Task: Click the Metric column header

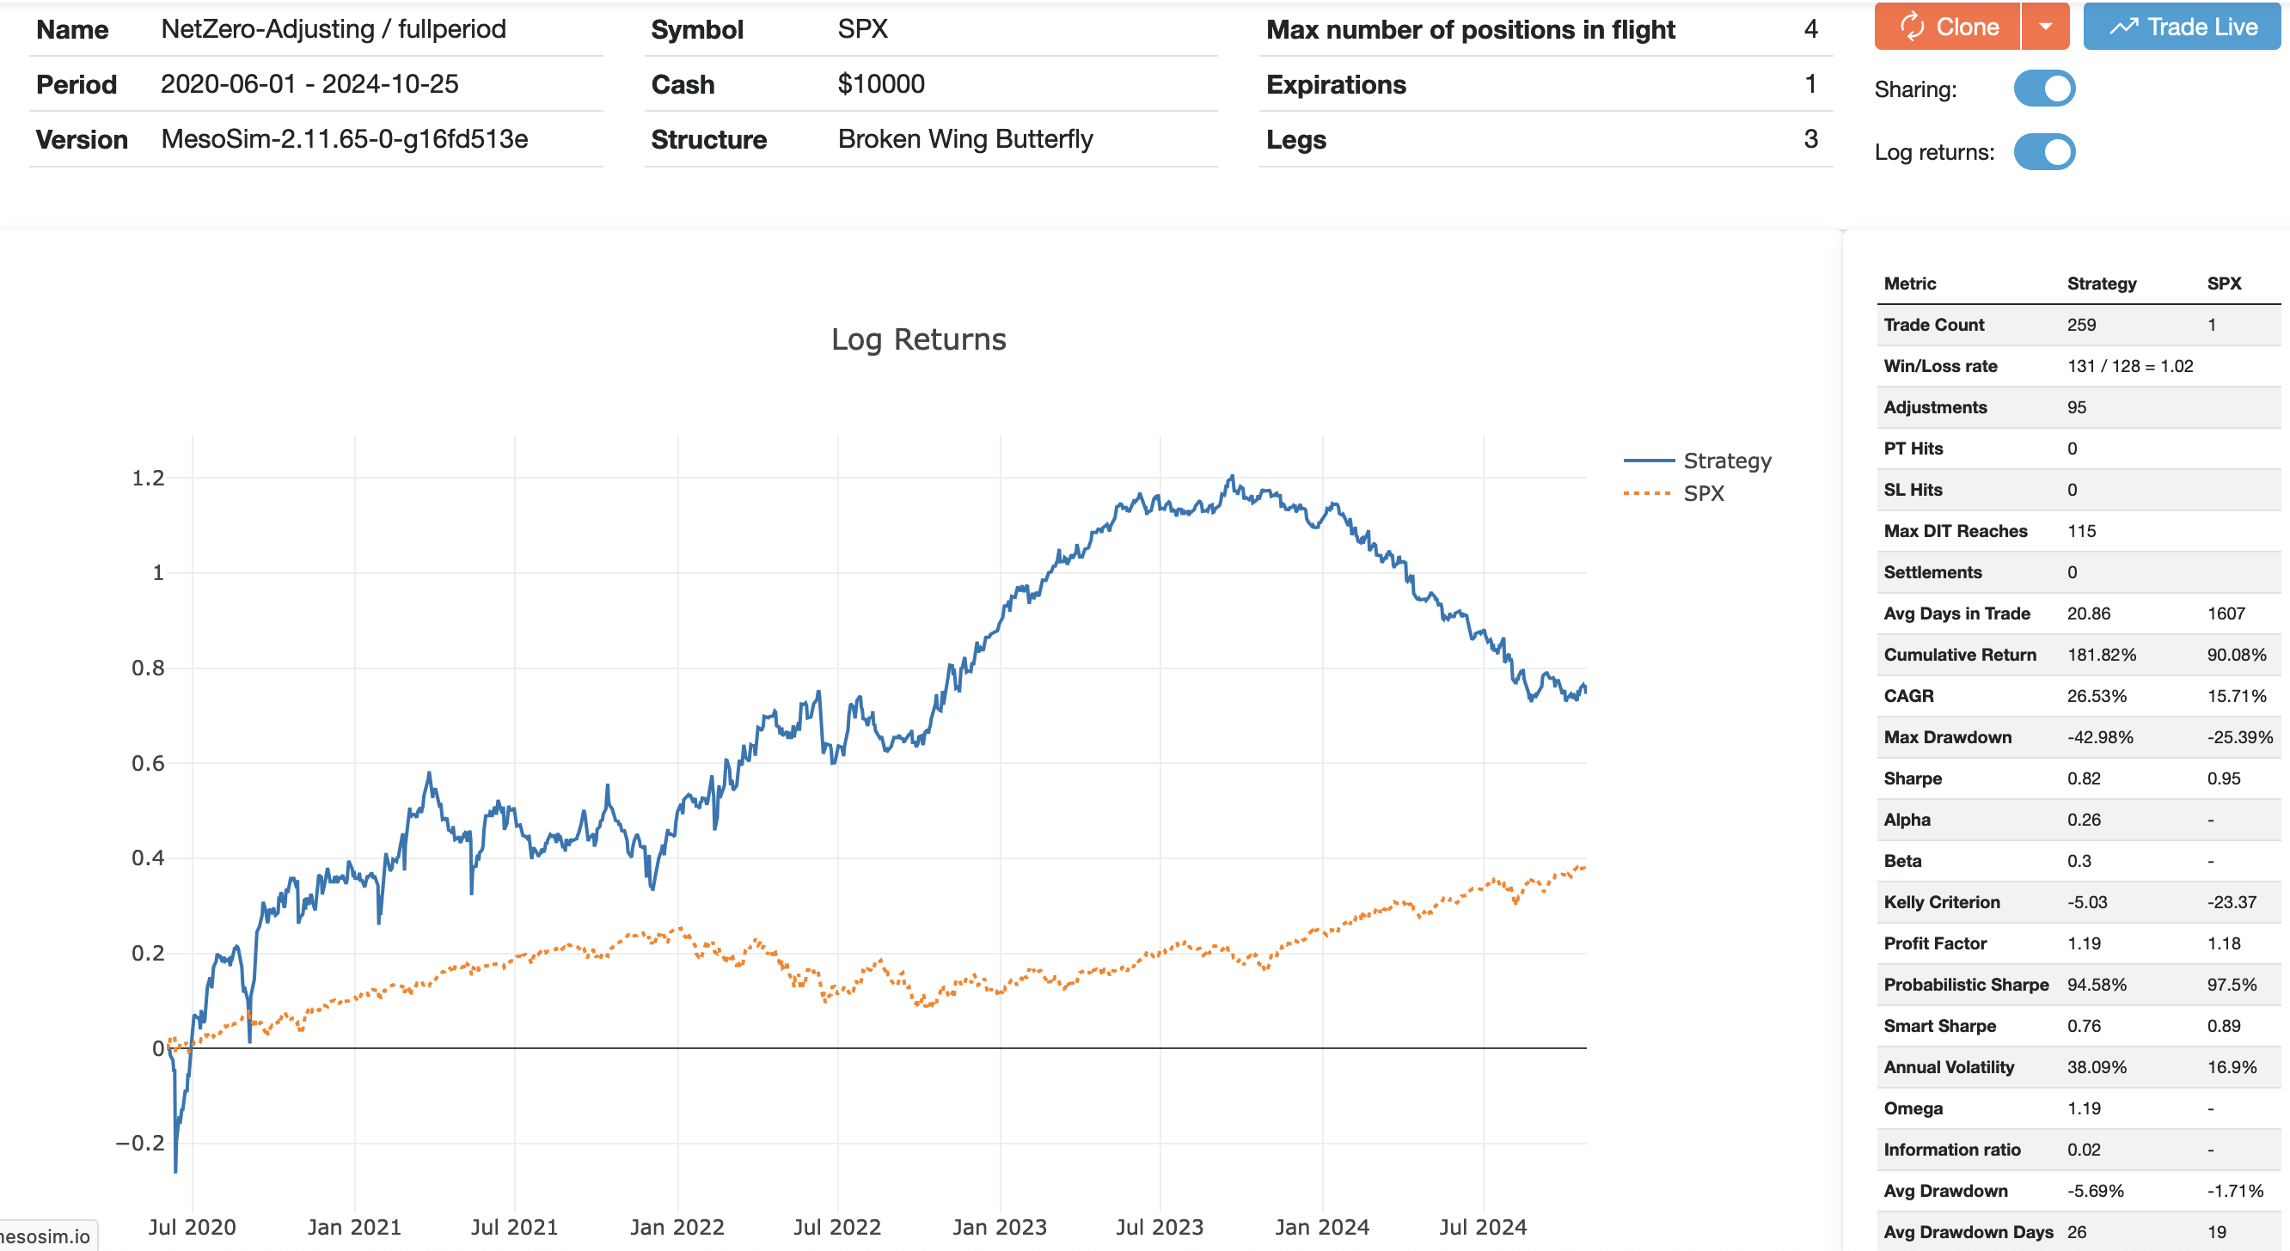Action: pyautogui.click(x=1908, y=284)
